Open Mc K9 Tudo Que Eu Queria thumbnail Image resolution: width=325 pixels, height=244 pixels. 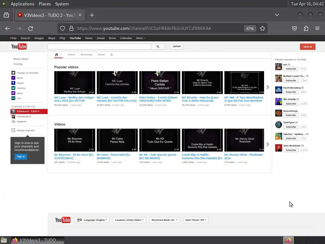(x=160, y=140)
